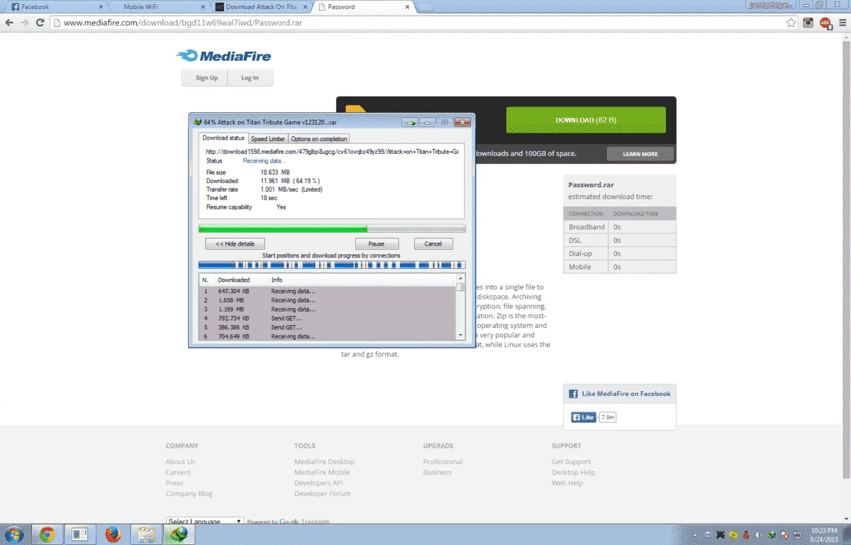Open the About Us footer link
Image resolution: width=851 pixels, height=545 pixels.
coord(180,461)
